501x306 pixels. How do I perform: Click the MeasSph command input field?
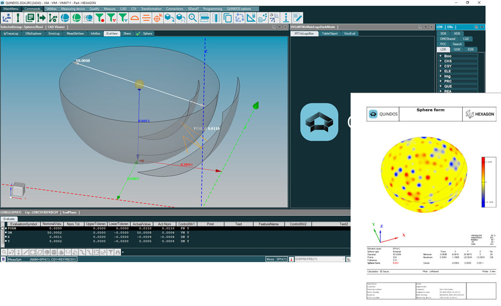[x=42, y=260]
